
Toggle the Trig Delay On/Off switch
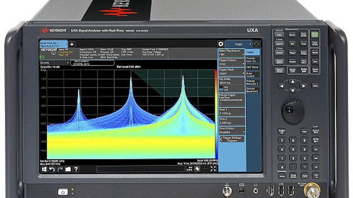(x=222, y=88)
